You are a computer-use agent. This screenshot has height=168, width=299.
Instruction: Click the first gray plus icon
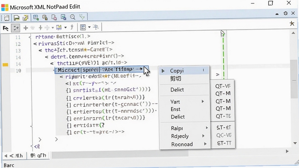(x=25, y=28)
